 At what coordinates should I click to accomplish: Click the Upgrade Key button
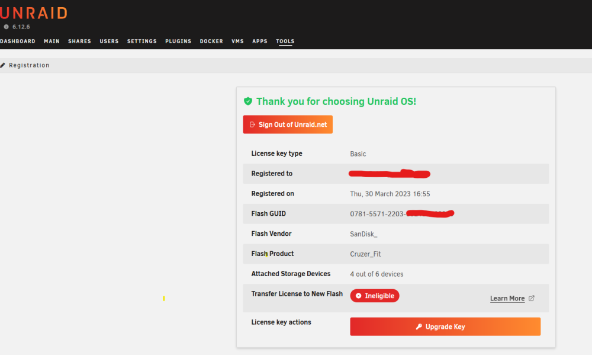pos(445,327)
